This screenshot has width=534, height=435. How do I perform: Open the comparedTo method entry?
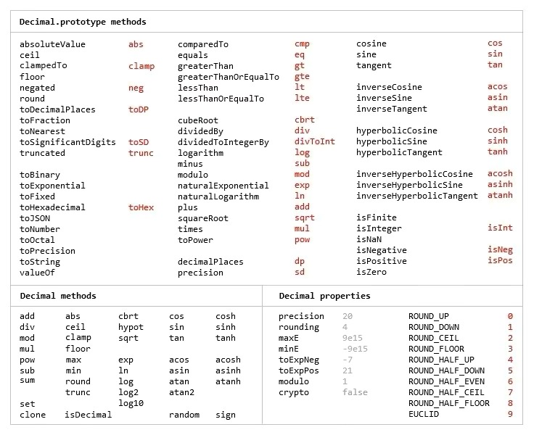pos(202,44)
